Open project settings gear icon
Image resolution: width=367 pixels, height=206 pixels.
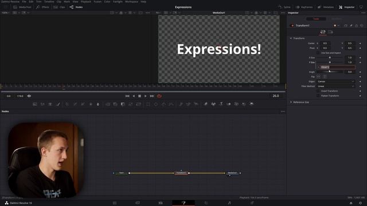click(x=361, y=203)
